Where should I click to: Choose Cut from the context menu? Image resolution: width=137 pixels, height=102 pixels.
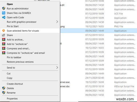[9, 73]
